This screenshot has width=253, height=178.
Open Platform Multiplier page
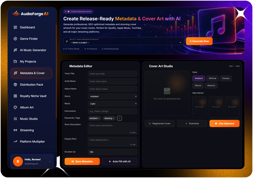[x=32, y=141]
